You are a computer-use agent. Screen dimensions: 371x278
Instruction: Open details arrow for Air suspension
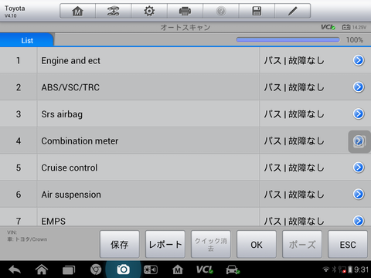point(359,195)
